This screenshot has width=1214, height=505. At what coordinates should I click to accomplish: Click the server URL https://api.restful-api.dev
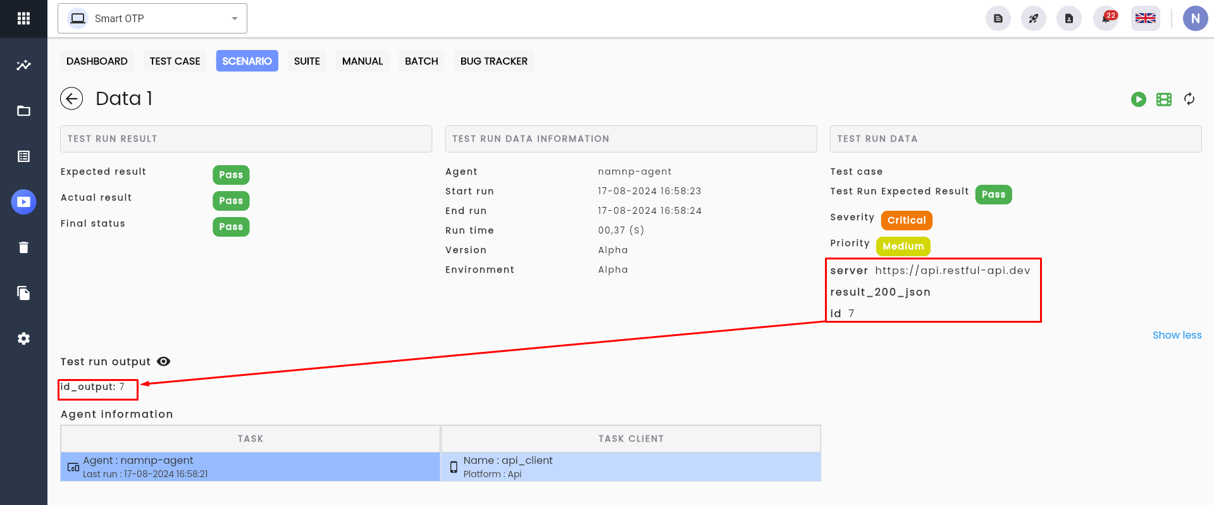[x=953, y=270]
